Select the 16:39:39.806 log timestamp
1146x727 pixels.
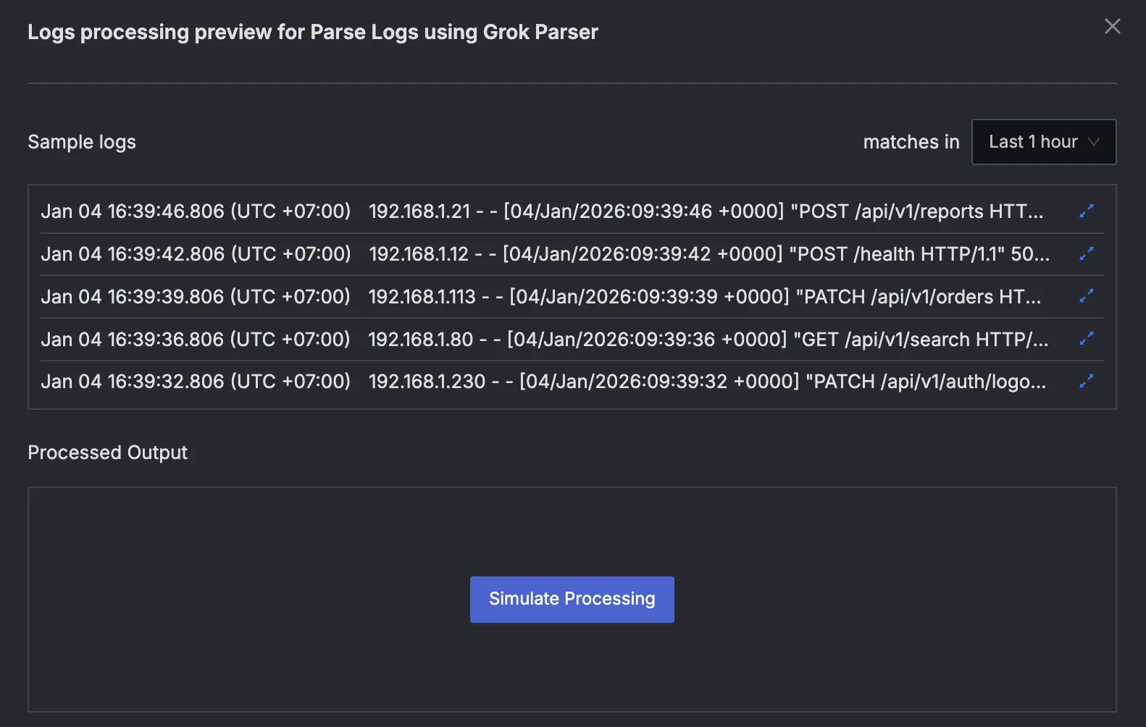(196, 297)
